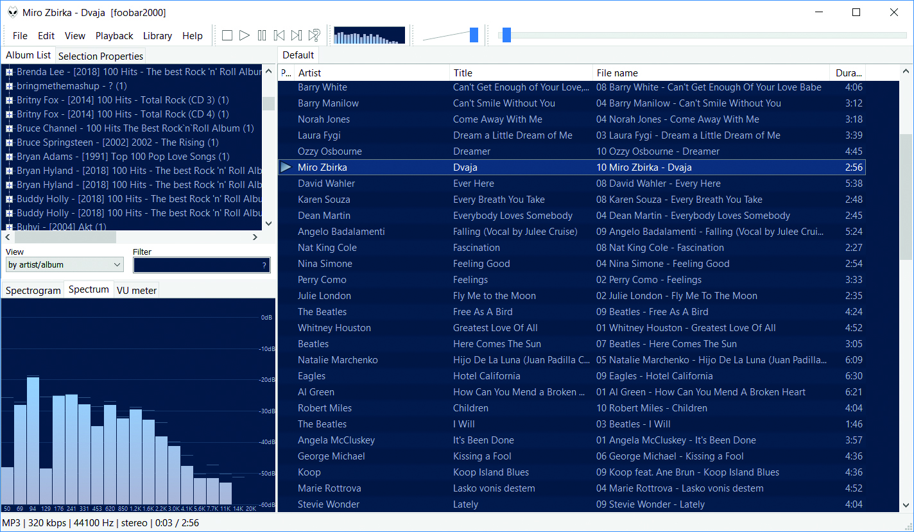Play a random track
Screen dimensions: 914x532
(314, 35)
